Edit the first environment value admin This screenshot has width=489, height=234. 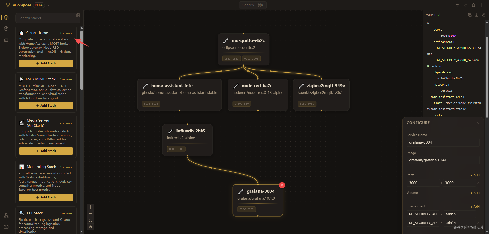460,214
